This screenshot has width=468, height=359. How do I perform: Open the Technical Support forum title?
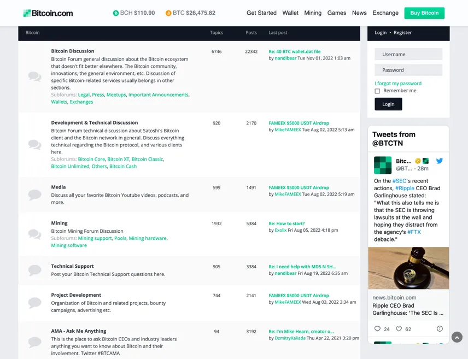[72, 266]
